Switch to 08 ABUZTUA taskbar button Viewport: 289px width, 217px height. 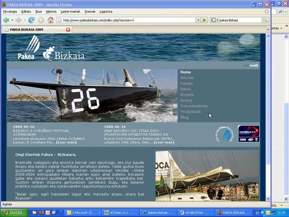[x=196, y=213]
